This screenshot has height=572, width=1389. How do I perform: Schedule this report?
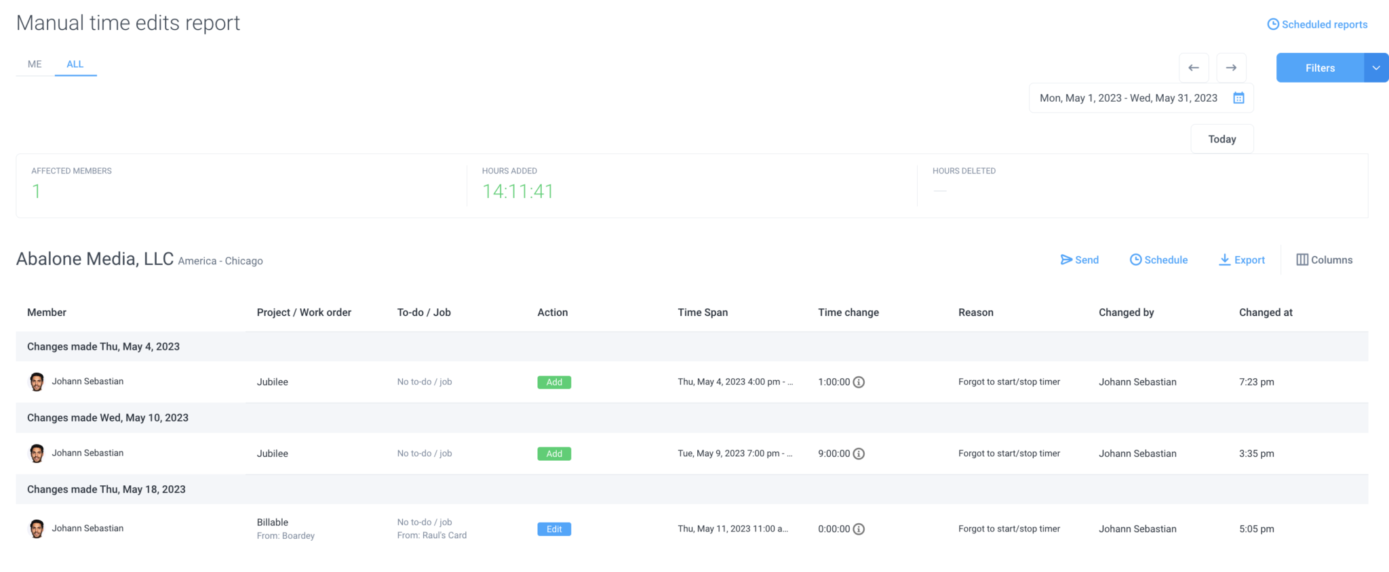pos(1158,260)
